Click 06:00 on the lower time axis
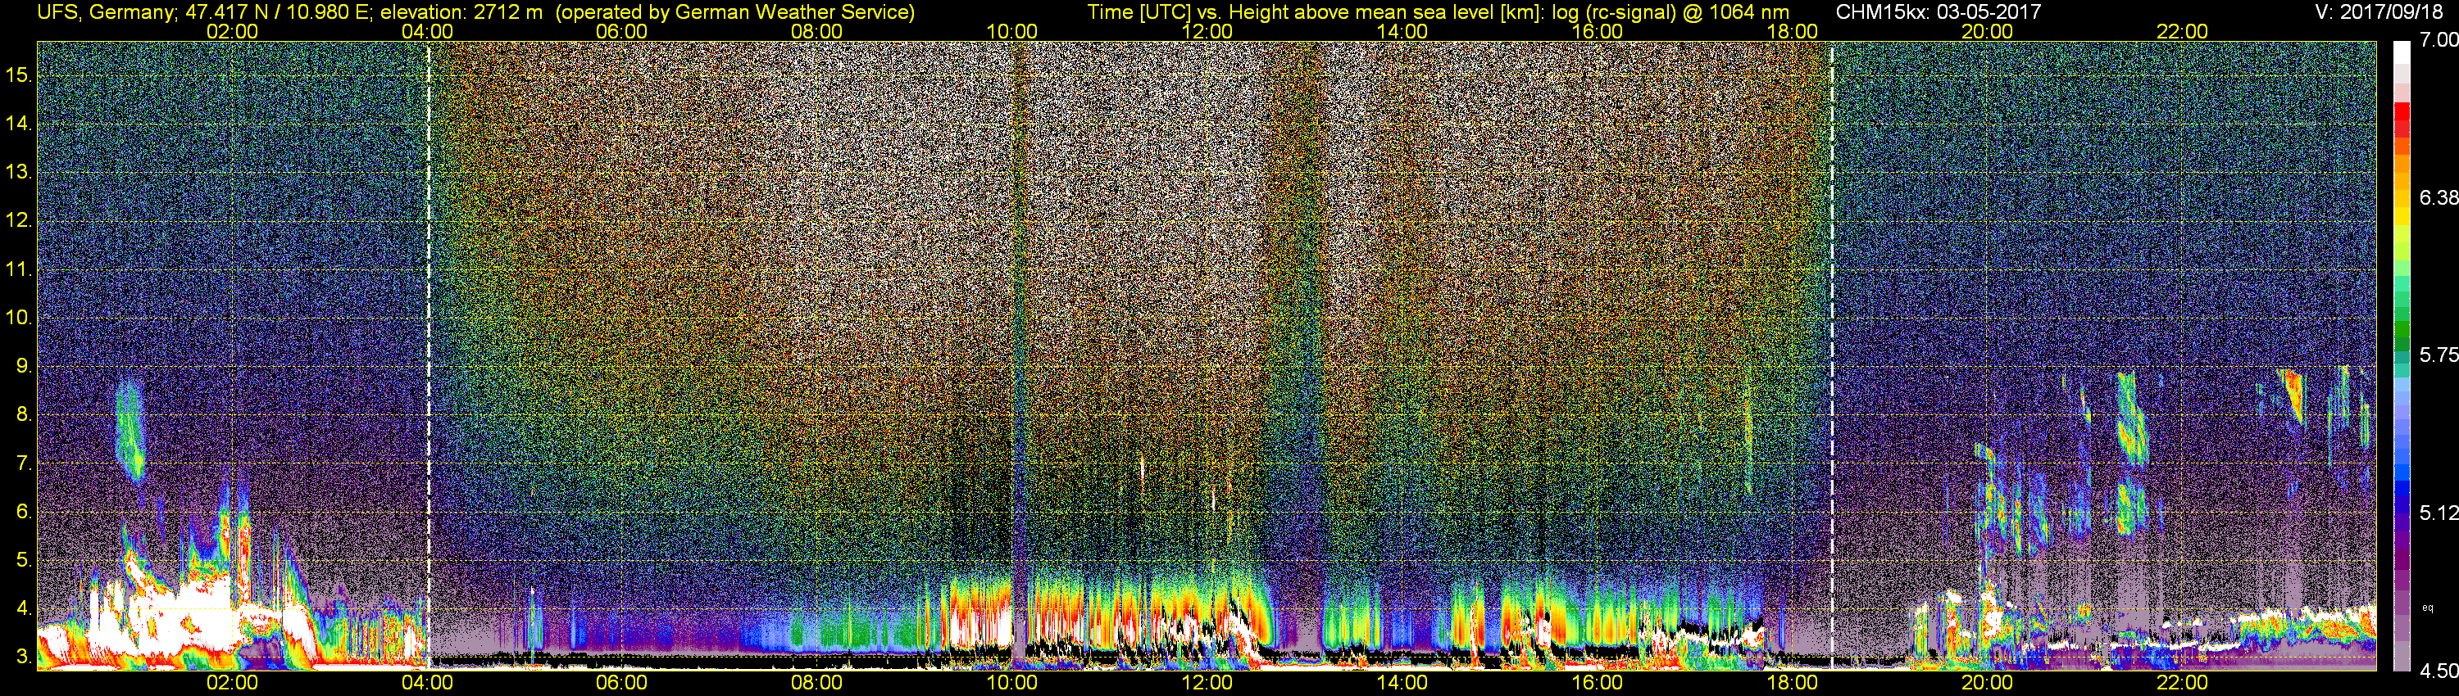 (x=621, y=683)
